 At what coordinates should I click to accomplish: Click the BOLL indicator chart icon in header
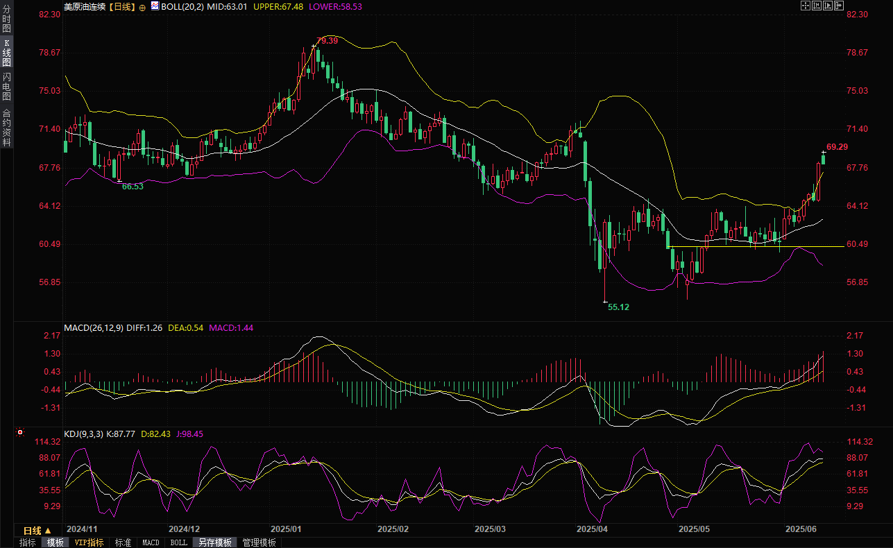155,6
